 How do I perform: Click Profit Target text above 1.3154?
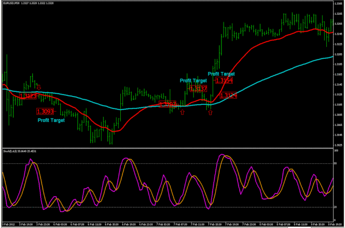click(x=221, y=74)
